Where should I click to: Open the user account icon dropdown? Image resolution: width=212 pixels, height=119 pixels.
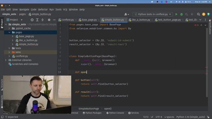pyautogui.click(x=127, y=14)
